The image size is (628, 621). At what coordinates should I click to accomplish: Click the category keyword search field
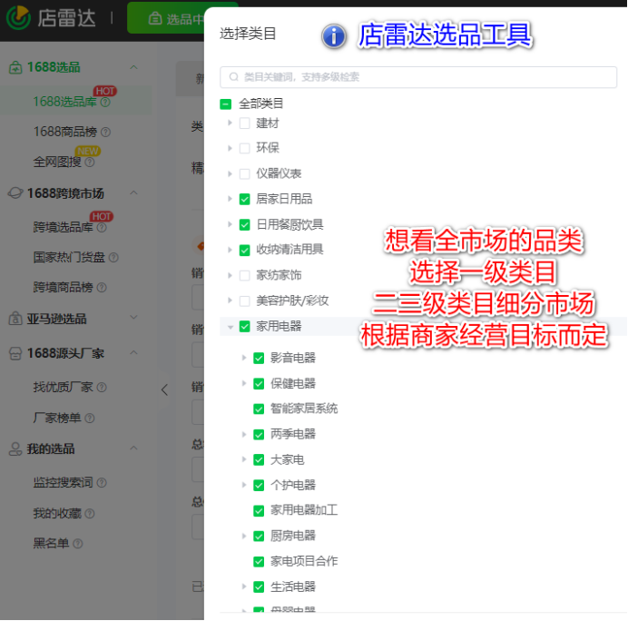pyautogui.click(x=418, y=77)
